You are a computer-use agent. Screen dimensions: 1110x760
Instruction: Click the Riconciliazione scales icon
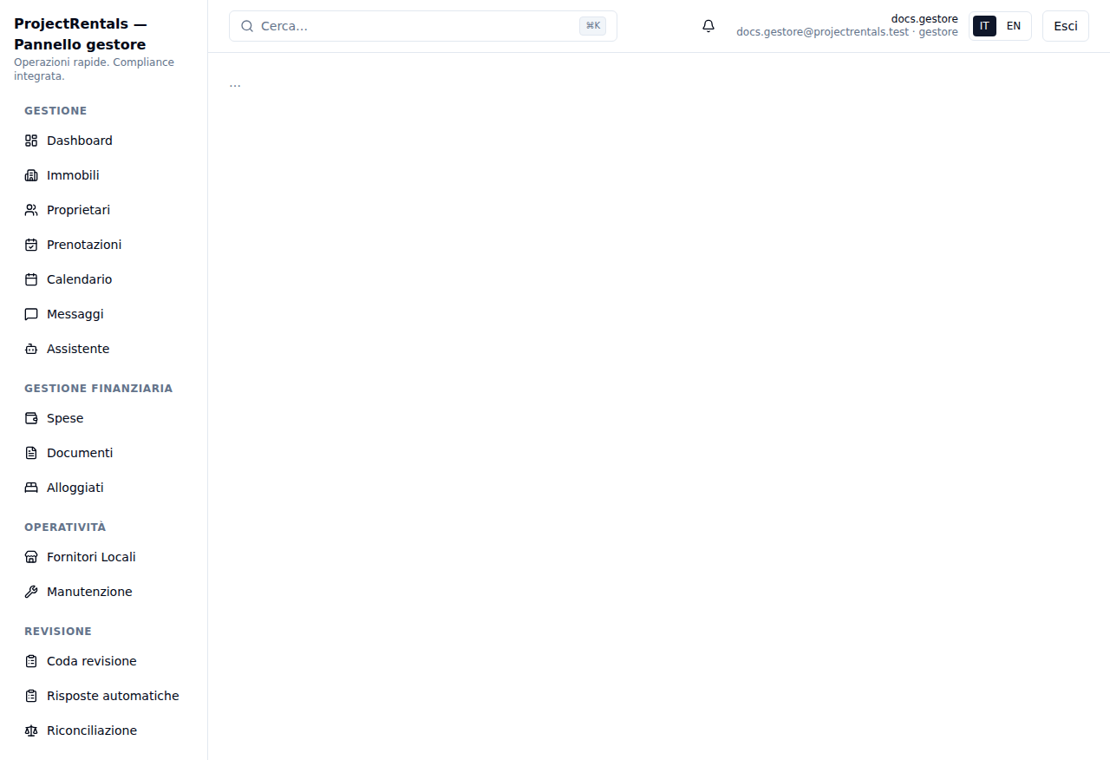pos(31,731)
